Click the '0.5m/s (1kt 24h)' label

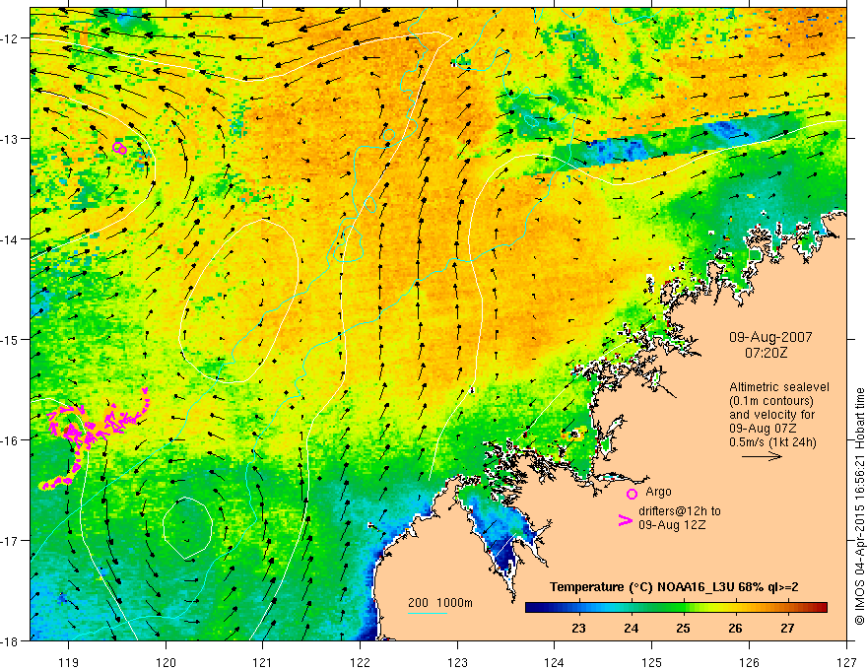(772, 441)
